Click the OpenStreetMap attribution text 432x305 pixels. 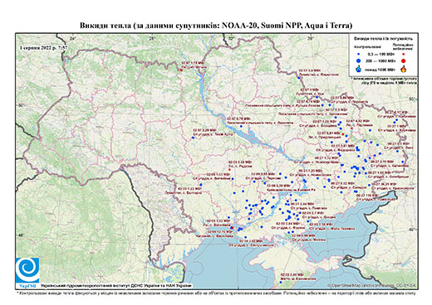(x=371, y=285)
